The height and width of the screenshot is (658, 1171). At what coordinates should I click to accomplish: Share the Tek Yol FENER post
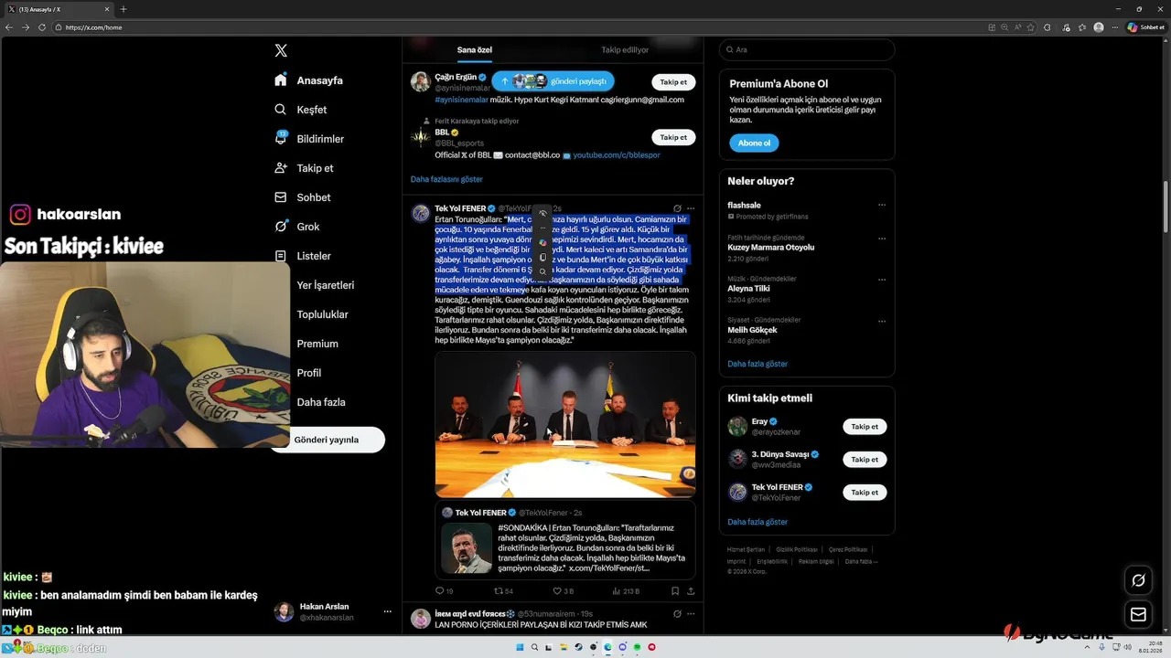[x=691, y=591]
